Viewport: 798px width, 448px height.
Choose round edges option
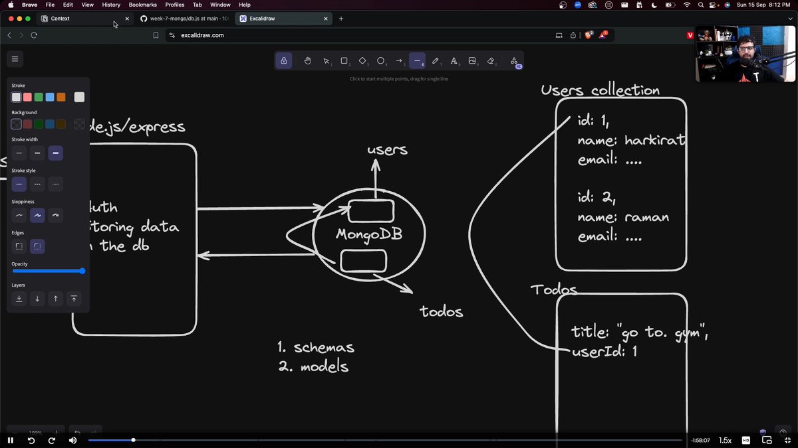tap(37, 246)
